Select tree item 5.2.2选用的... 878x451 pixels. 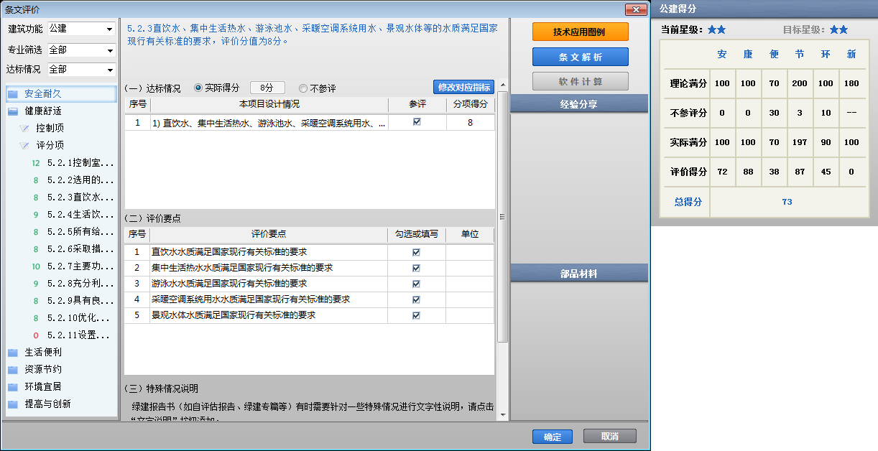point(80,180)
